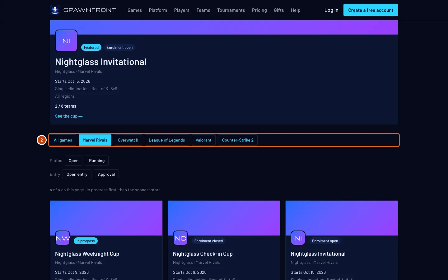Toggle the Open entry filter
Viewport: 448px width, 280px height.
coord(77,174)
